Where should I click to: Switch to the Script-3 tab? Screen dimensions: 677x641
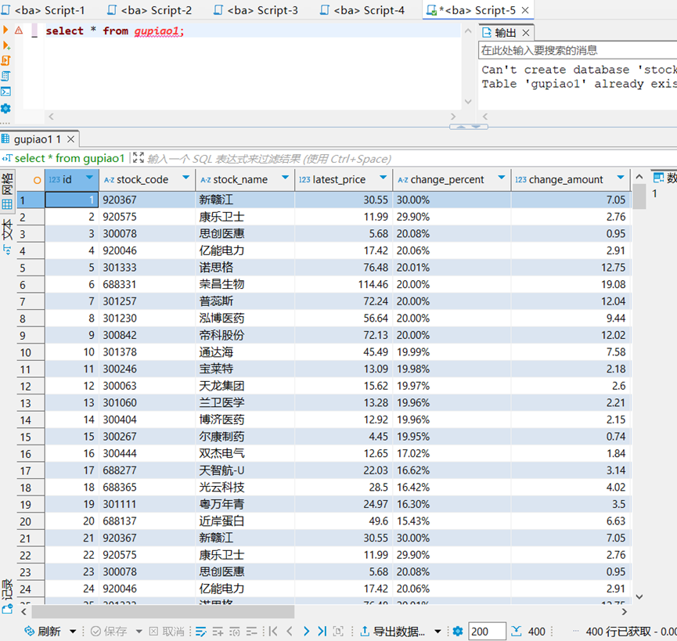click(256, 10)
